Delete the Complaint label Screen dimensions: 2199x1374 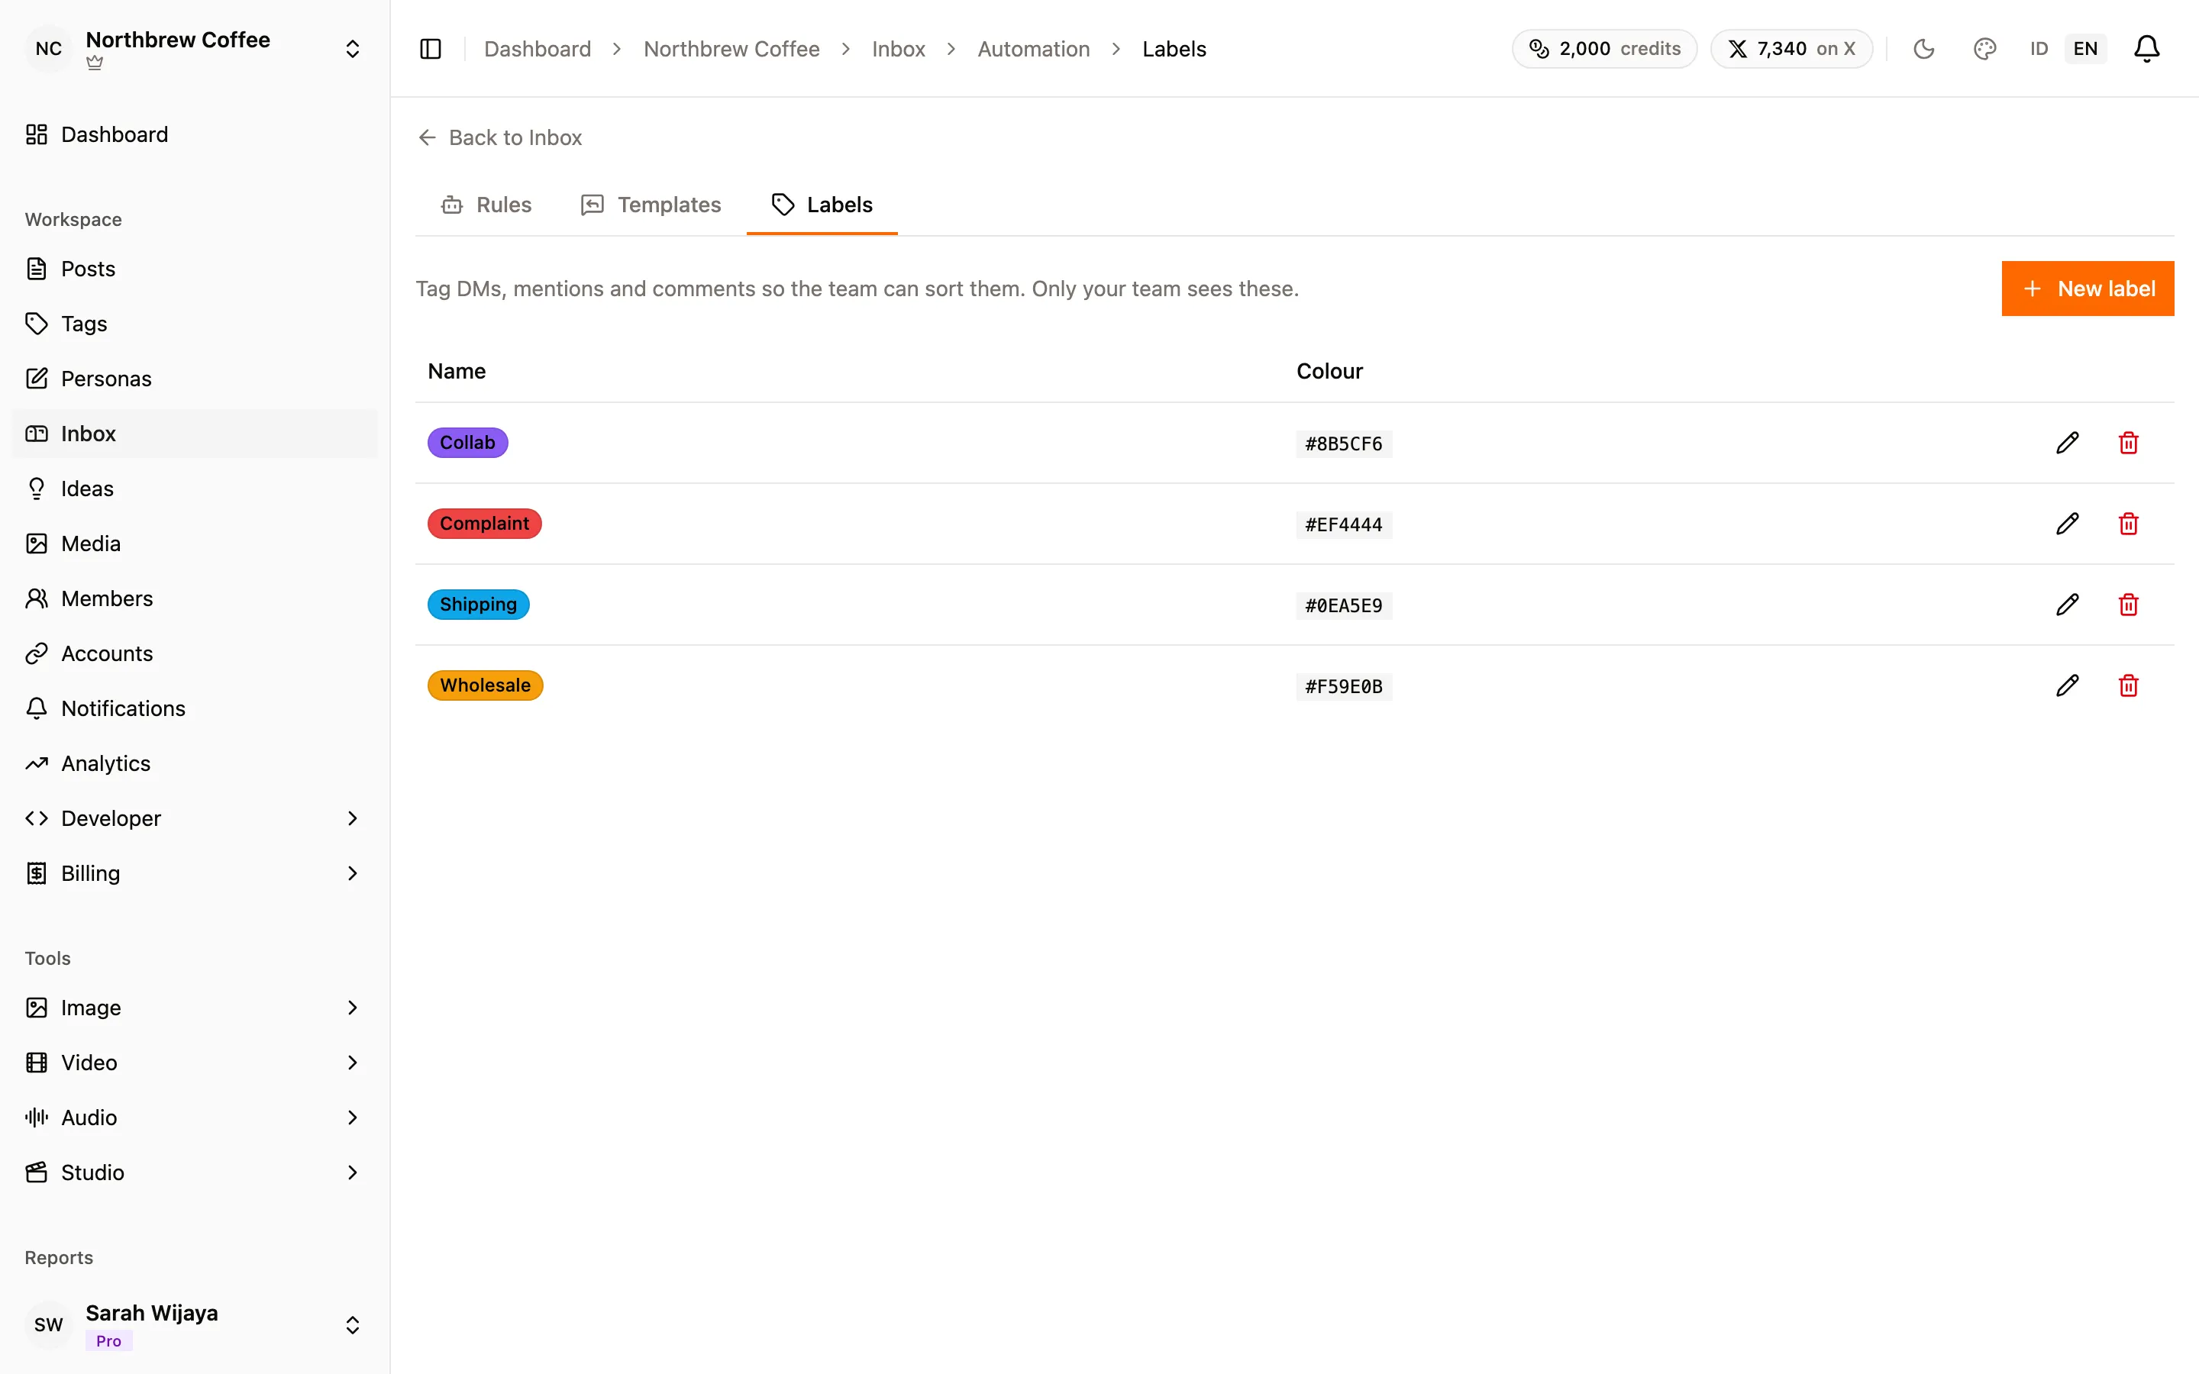coord(2128,524)
